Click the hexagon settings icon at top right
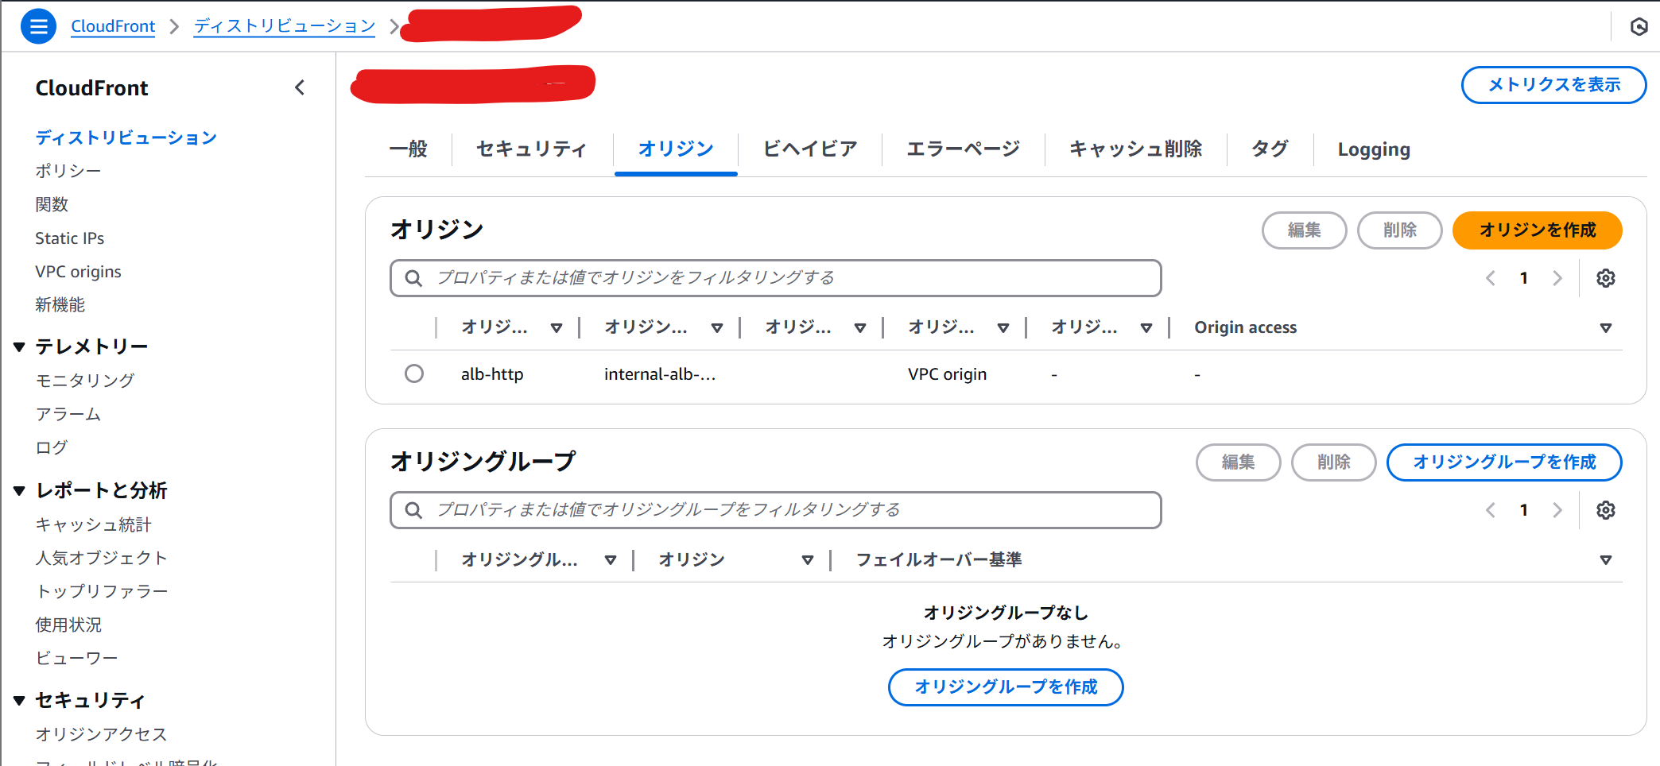The image size is (1660, 766). point(1639,27)
